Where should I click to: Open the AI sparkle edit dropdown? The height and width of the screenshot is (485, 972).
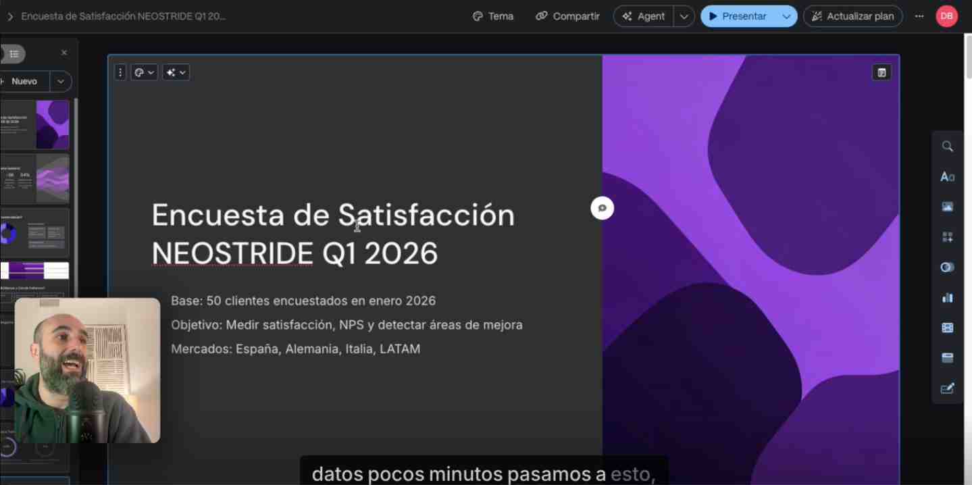tap(176, 72)
